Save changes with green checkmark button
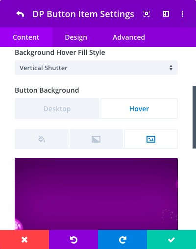Viewport: 196px width, 249px height. (171, 240)
